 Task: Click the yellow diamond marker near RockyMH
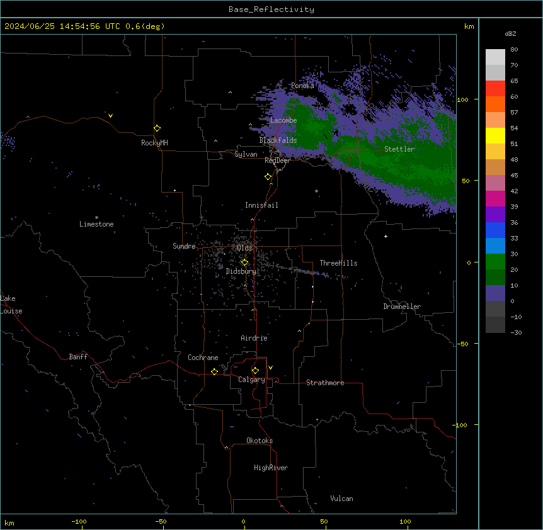(157, 128)
